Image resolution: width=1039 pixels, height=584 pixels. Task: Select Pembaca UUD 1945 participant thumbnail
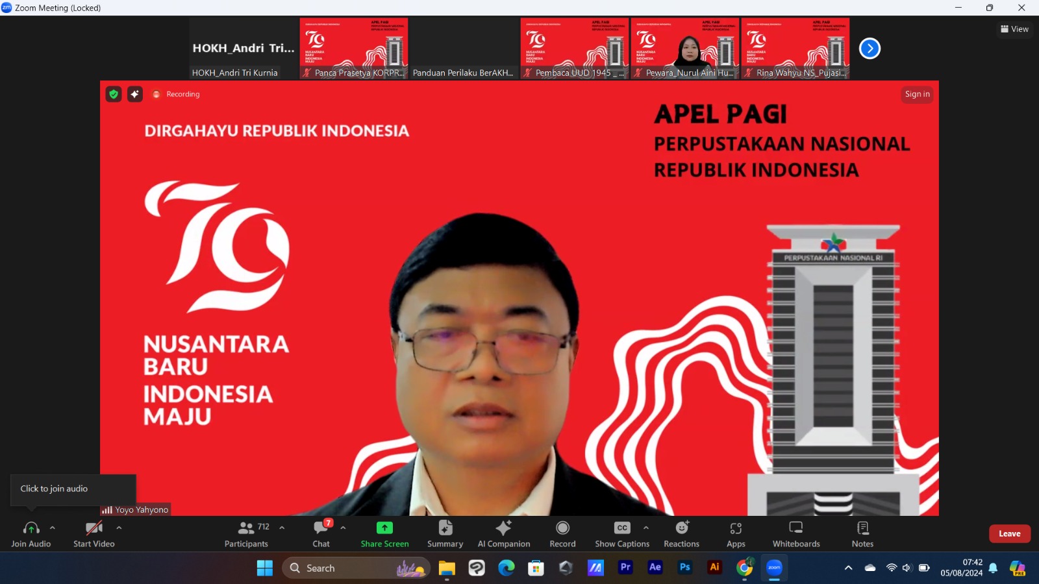coord(575,49)
